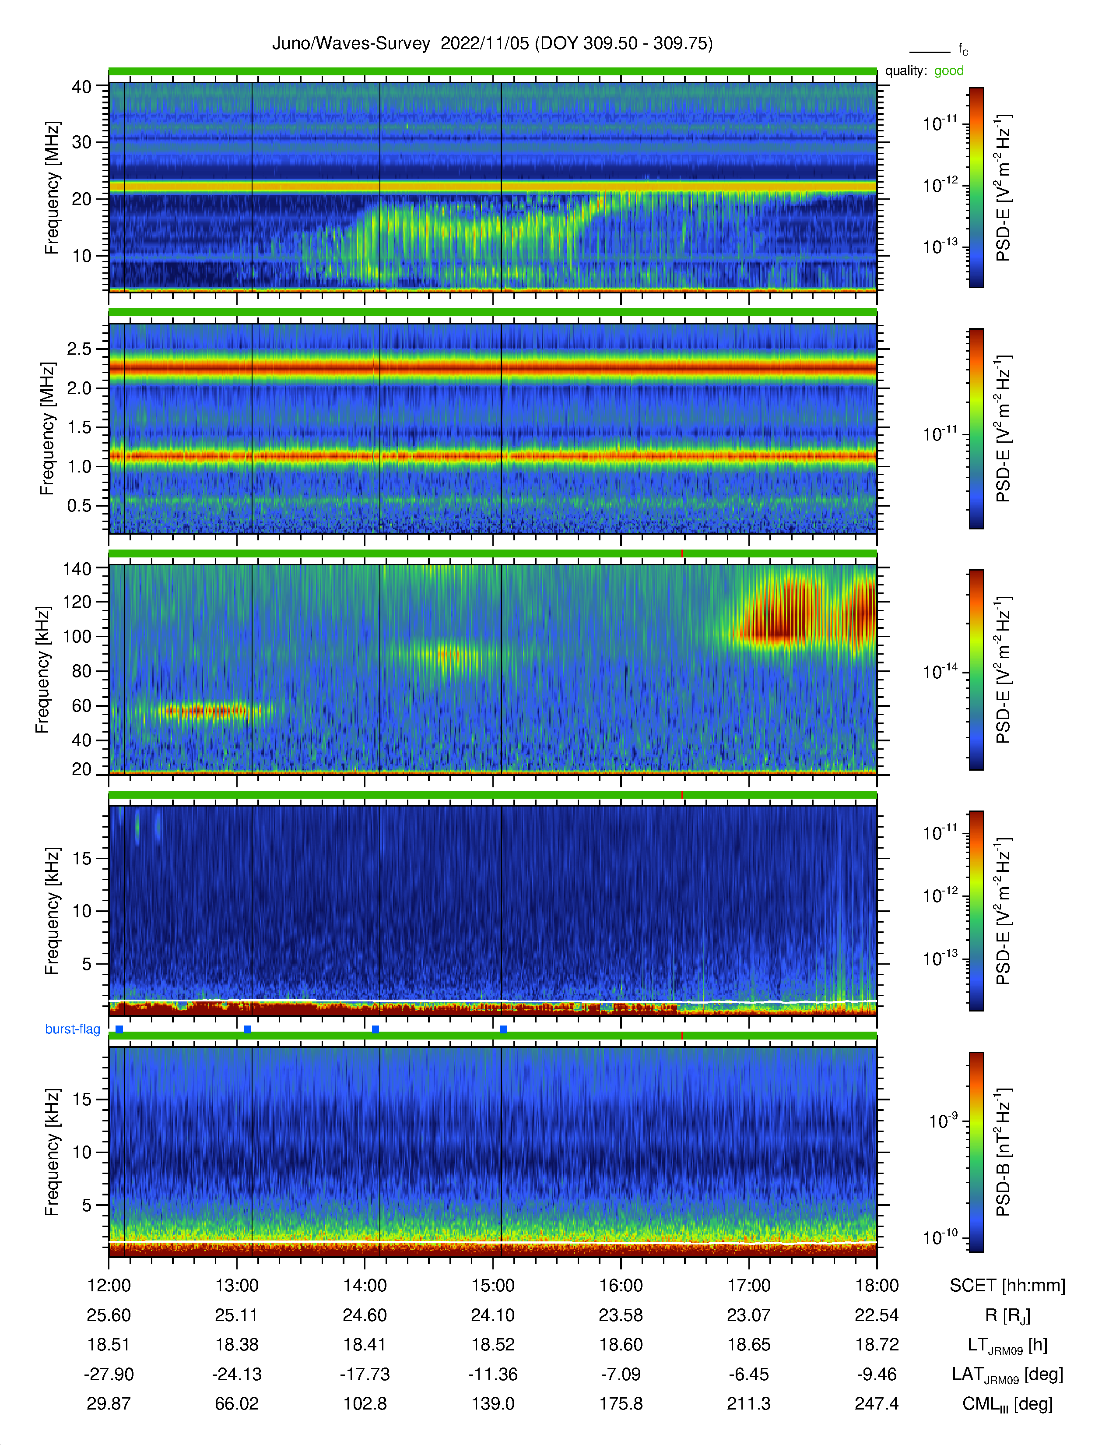The height and width of the screenshot is (1445, 1116).
Task: Click the local time value 18.38
Action: [x=237, y=1344]
